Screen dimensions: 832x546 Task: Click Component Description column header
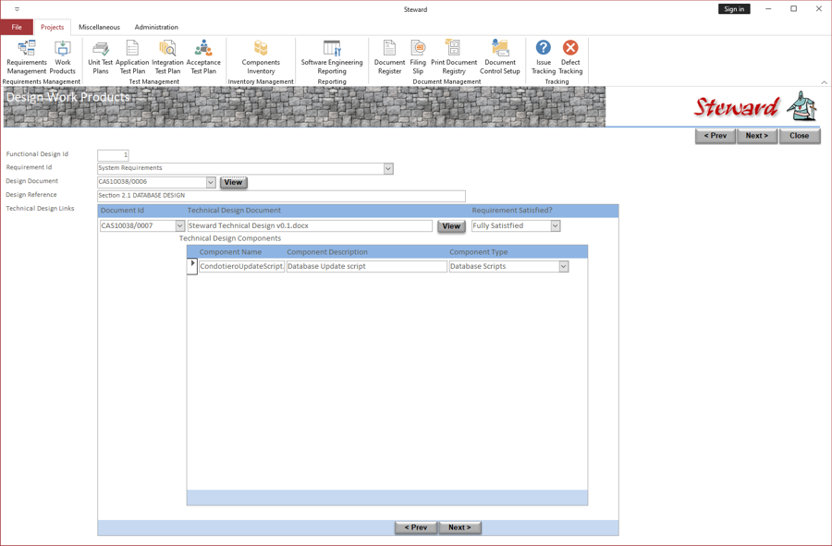pos(327,252)
